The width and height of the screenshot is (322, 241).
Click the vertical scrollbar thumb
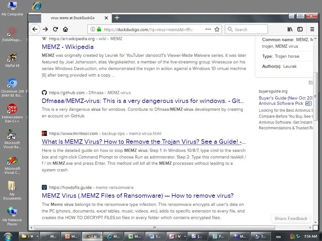coord(315,96)
